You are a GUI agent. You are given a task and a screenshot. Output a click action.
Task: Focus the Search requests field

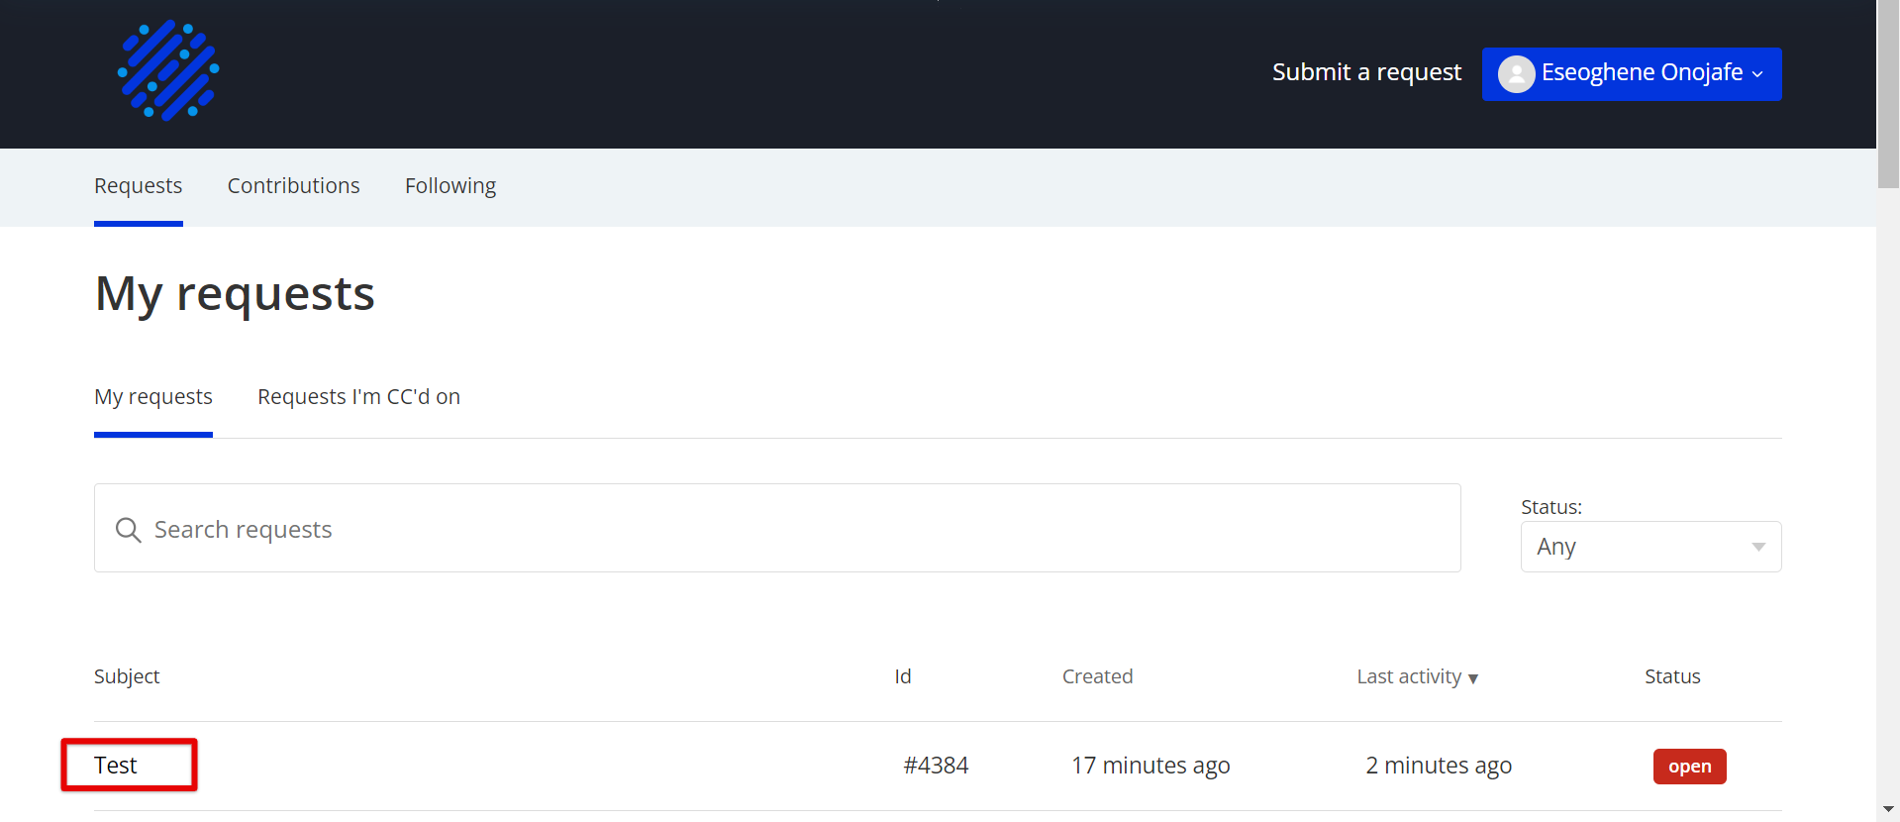coord(777,528)
